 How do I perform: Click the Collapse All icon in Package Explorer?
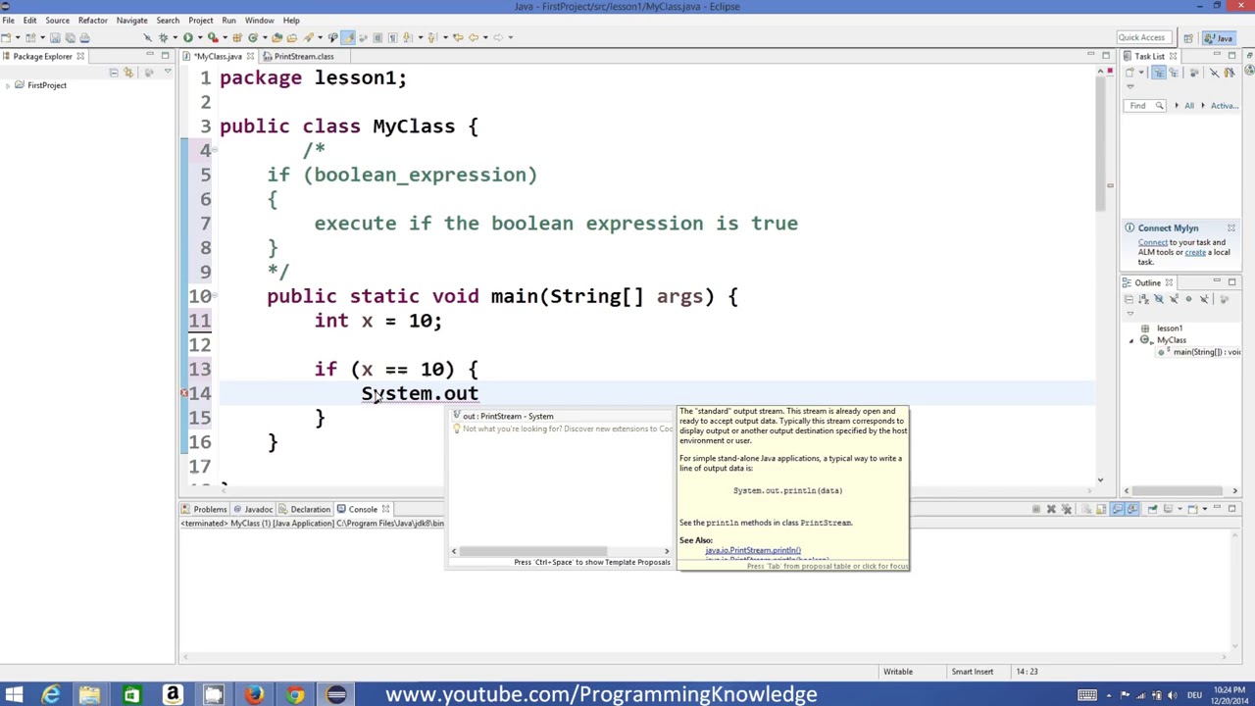114,72
